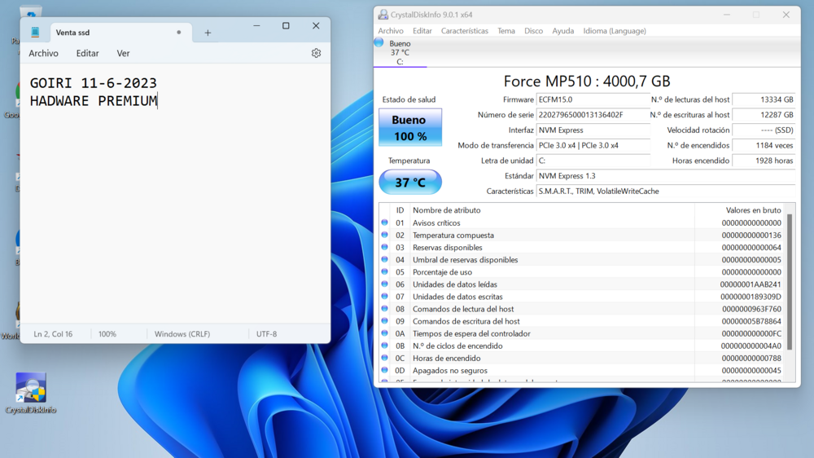Screen dimensions: 814x458
Task: Click the Notepad app icon in tab bar
Action: [35, 33]
